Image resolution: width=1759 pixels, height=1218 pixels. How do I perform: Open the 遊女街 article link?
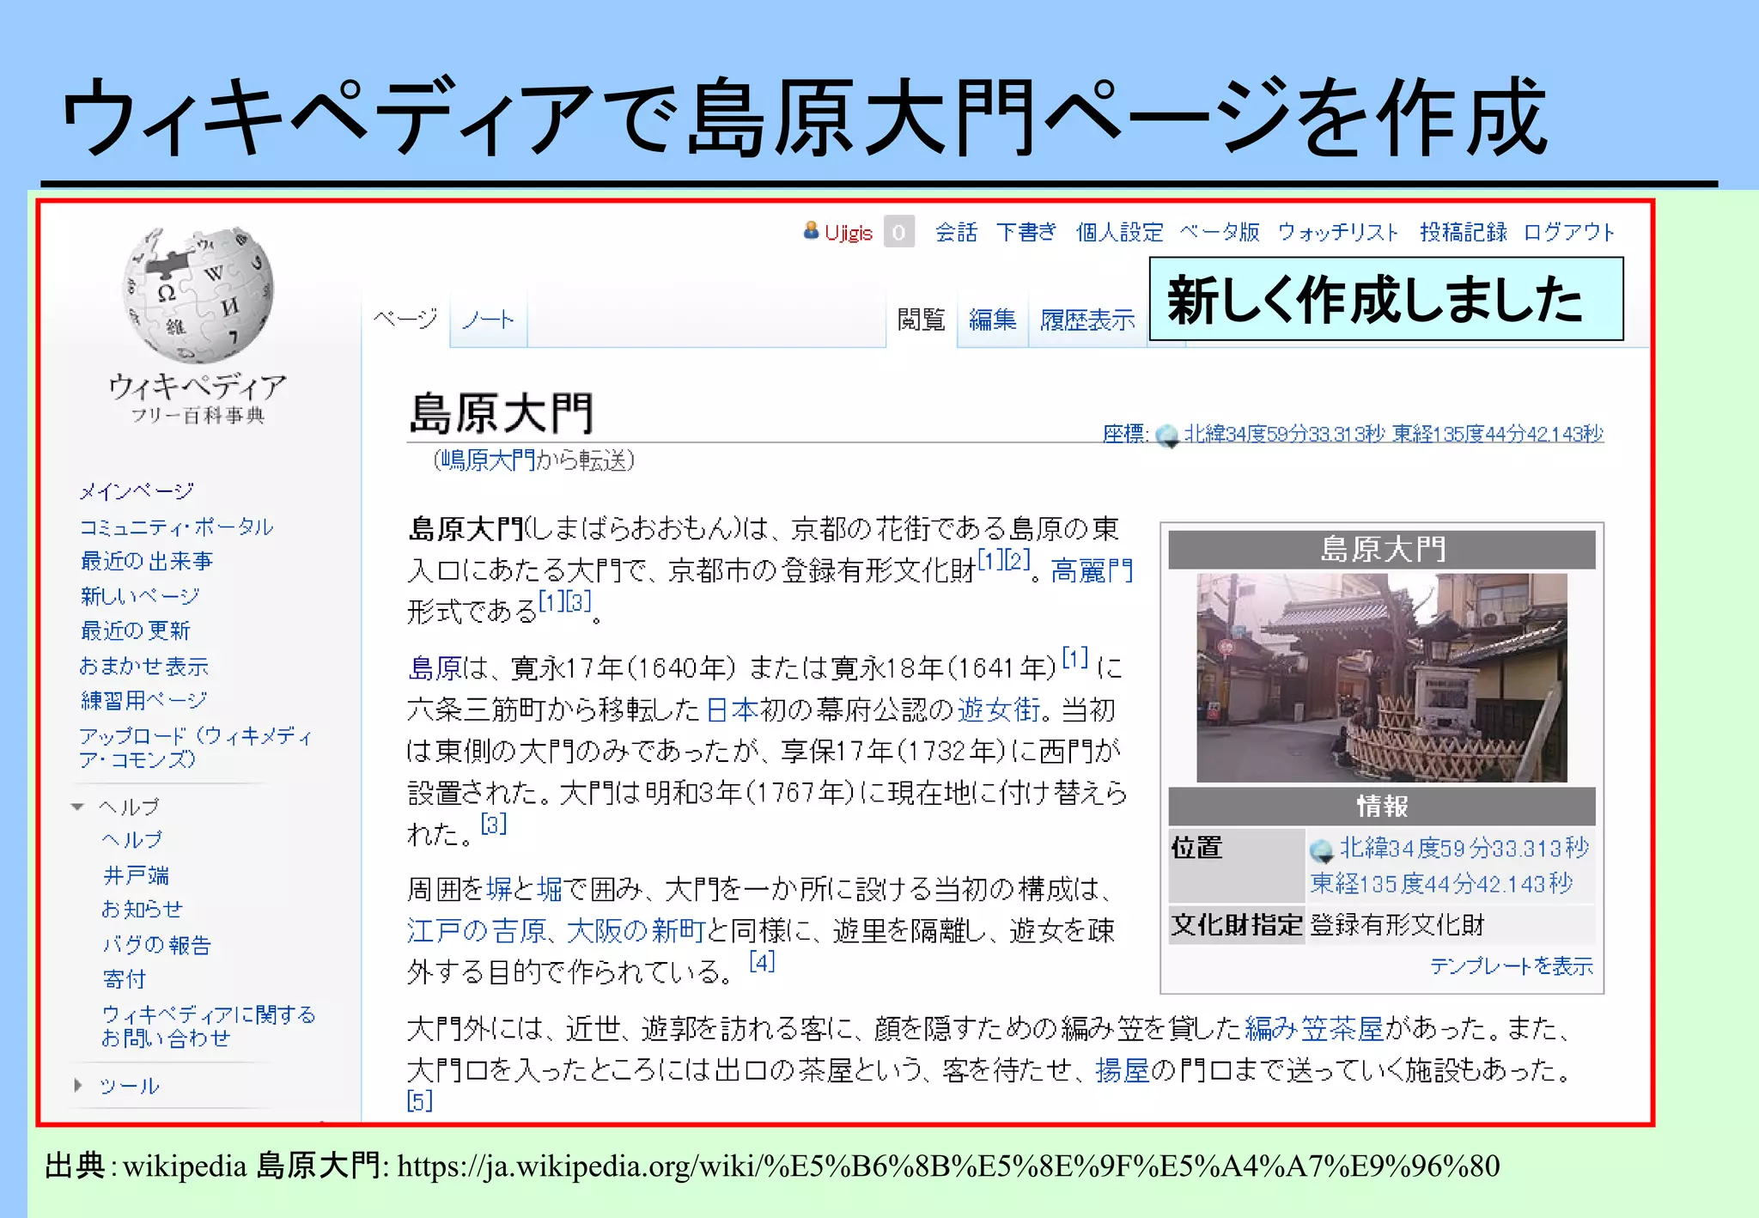coord(999,709)
